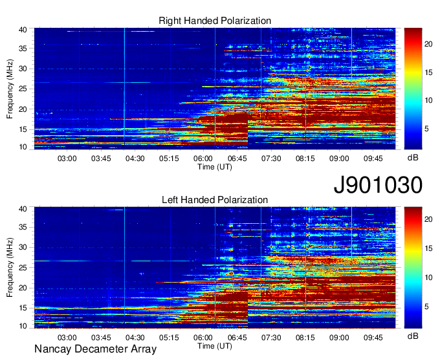Click the '20' frequency tick on Right Handed plot

pos(23,109)
